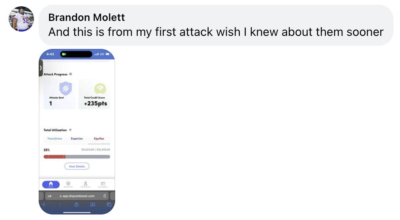Viewport: 400px width, 220px height.
Task: Open the attached phone screenshot image
Action: 77,131
